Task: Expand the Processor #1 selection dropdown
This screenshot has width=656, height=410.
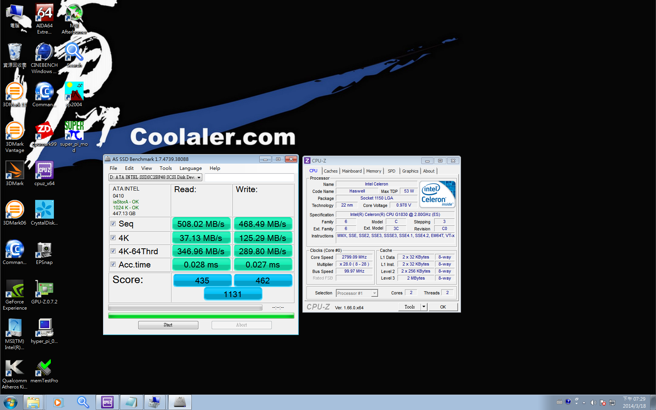Action: 357,293
